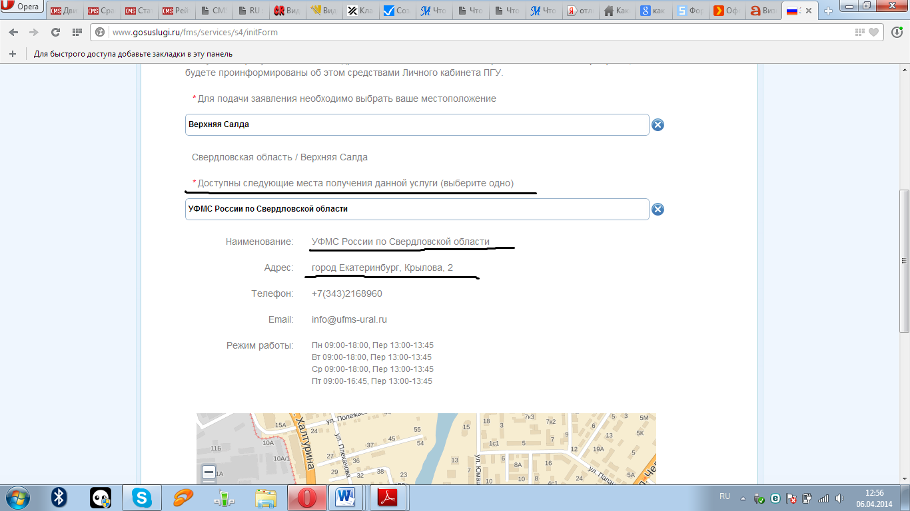Open the УФМС России service place selector
The width and height of the screenshot is (910, 511).
click(x=416, y=209)
